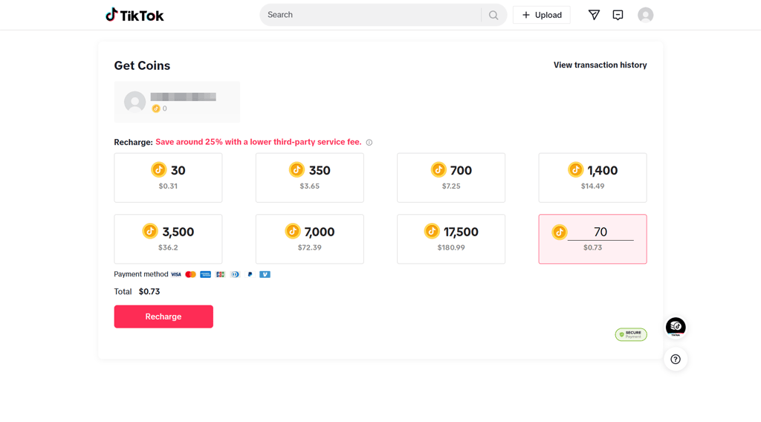Open the TikTok floating app button
The image size is (761, 422).
[x=676, y=327]
